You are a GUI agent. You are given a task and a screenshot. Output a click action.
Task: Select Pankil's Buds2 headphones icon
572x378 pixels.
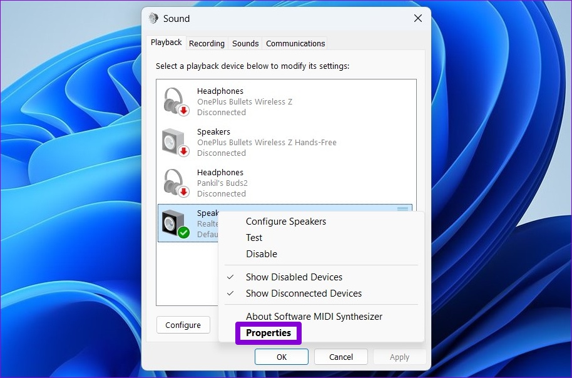tap(175, 183)
